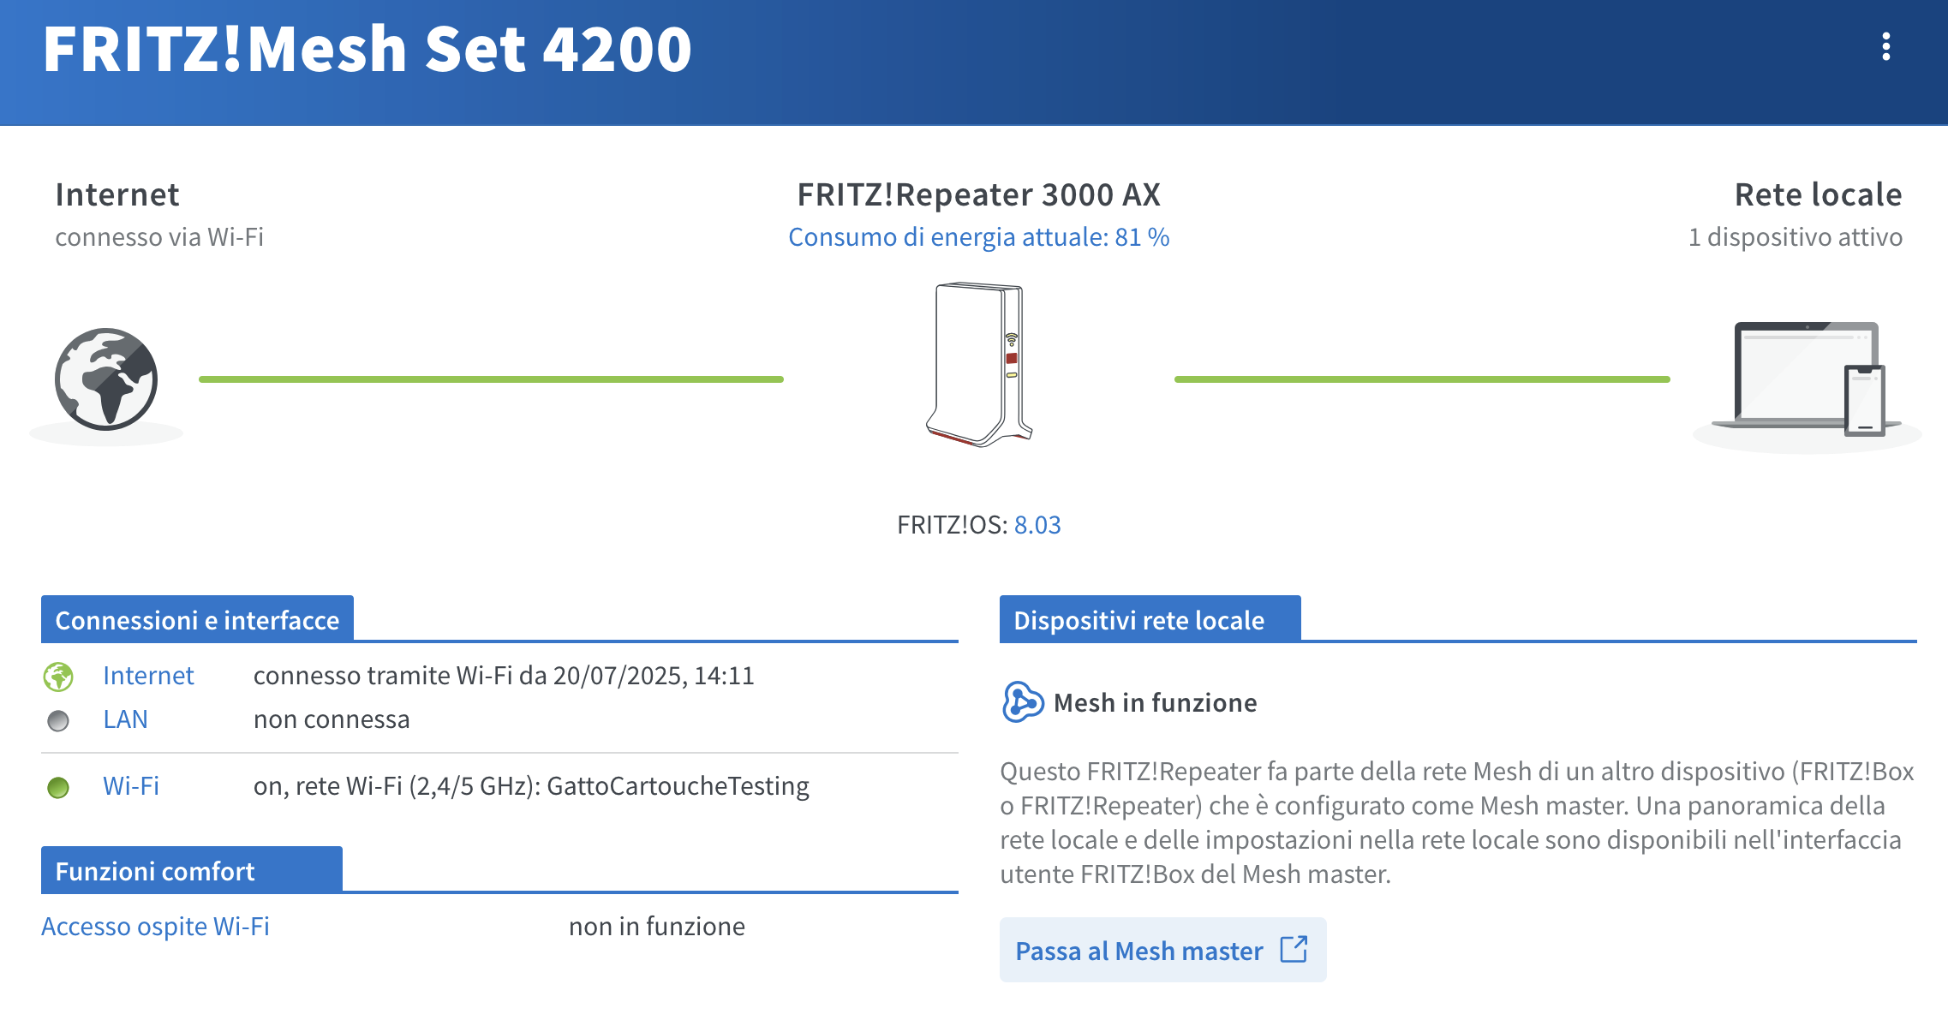Open Accesso ospite Wi-Fi link
The width and height of the screenshot is (1948, 1026).
(x=155, y=927)
